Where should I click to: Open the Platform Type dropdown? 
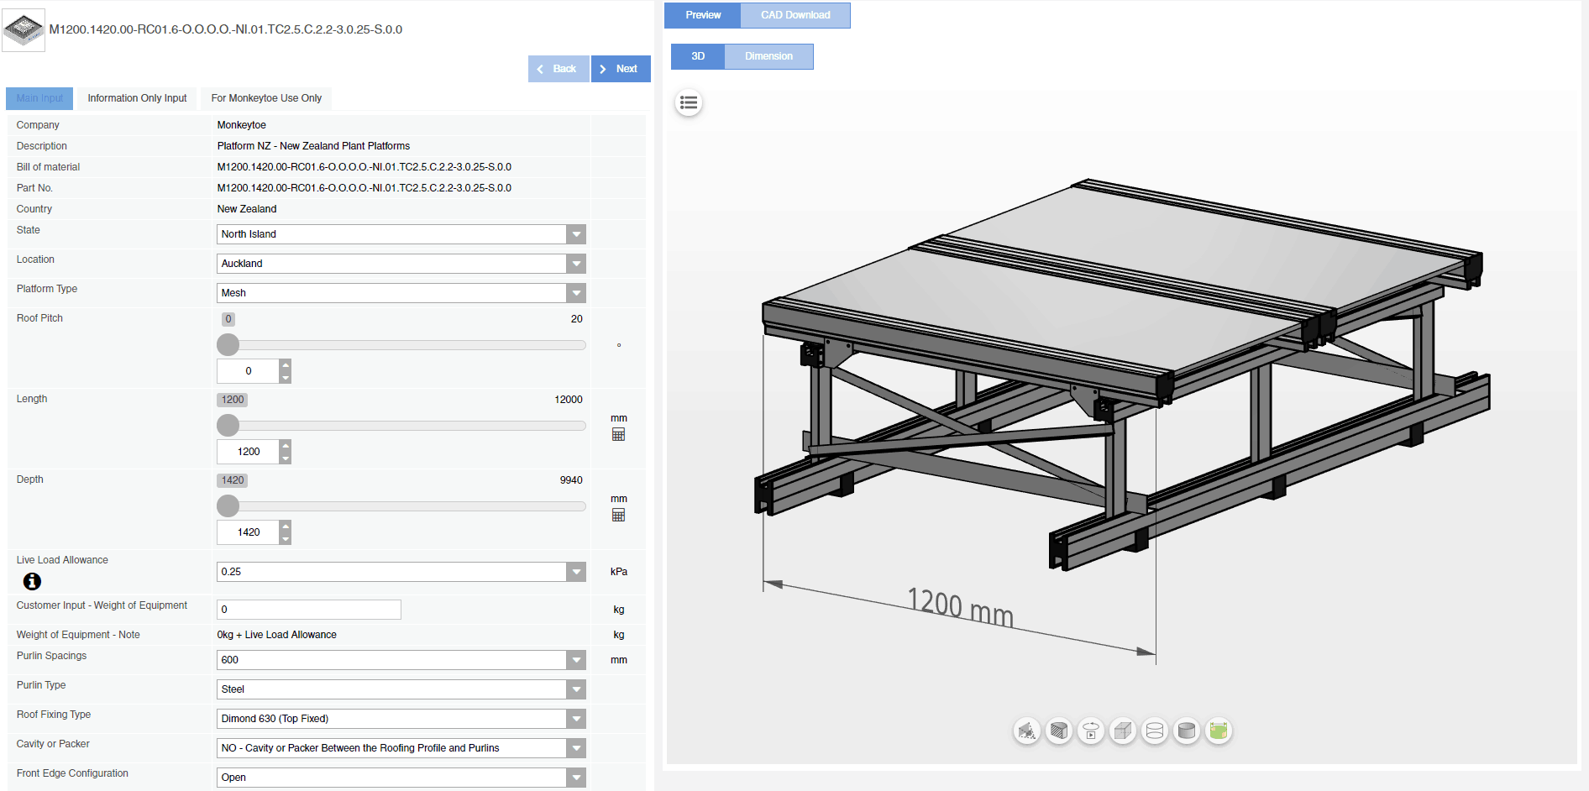pos(576,292)
